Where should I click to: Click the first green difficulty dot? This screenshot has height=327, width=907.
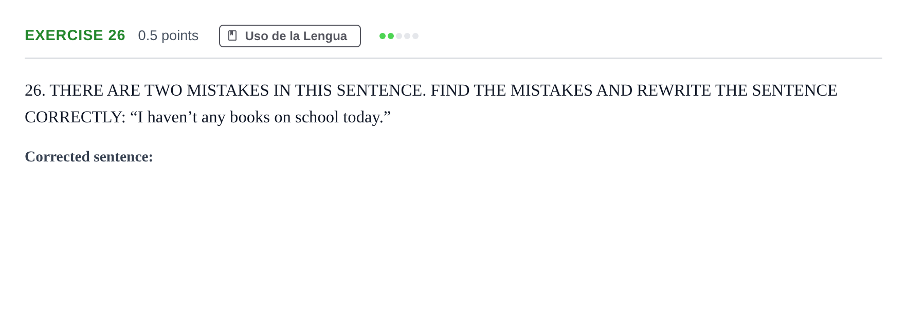(383, 36)
